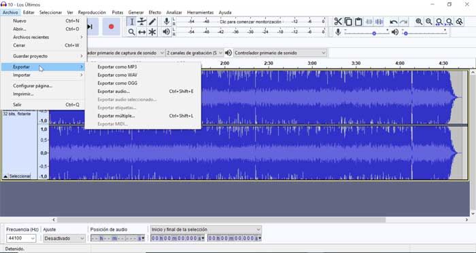Open the Ajuste Desactivado dropdown
The height and width of the screenshot is (253, 476).
pyautogui.click(x=64, y=238)
